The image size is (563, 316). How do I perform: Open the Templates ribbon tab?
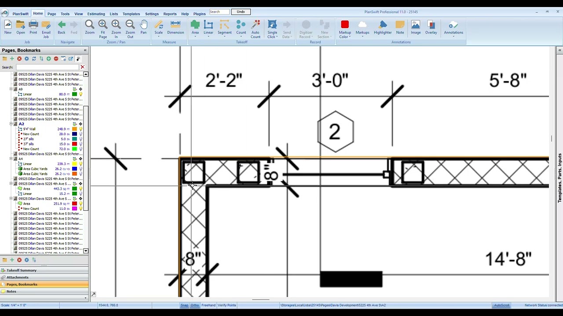[x=131, y=14]
